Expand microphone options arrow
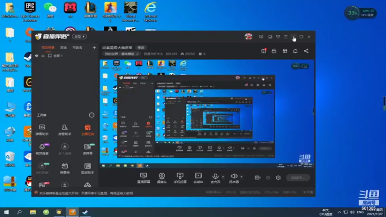The width and height of the screenshot is (386, 217). point(223,176)
